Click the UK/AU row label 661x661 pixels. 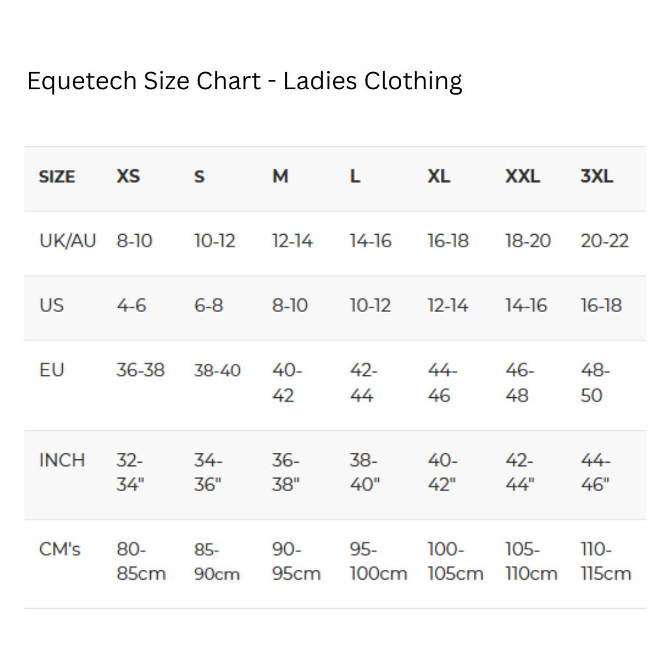pos(67,241)
